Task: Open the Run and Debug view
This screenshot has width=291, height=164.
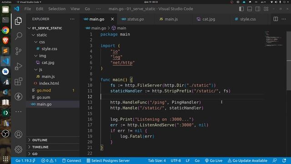Action: (x=18, y=66)
